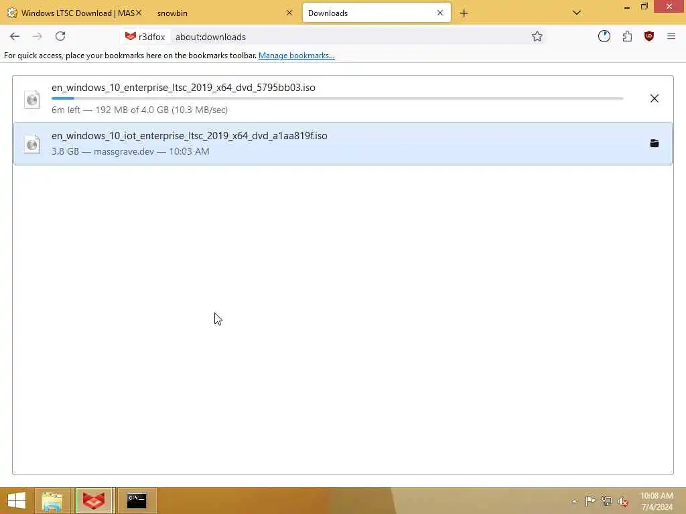Open File Explorer from the taskbar
686x514 pixels.
tap(52, 501)
